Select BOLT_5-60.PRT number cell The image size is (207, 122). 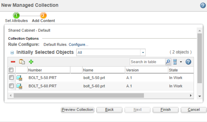pos(43,86)
